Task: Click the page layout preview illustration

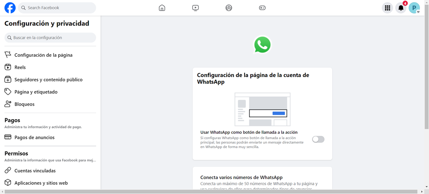Action: (262, 109)
